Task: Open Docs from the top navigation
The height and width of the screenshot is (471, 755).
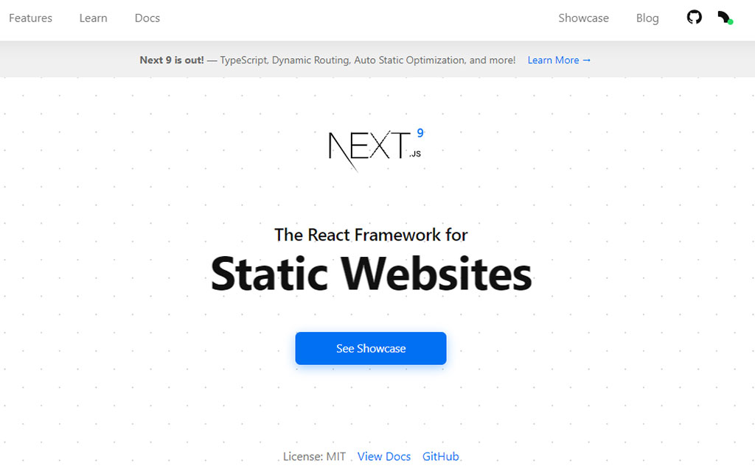Action: tap(147, 18)
